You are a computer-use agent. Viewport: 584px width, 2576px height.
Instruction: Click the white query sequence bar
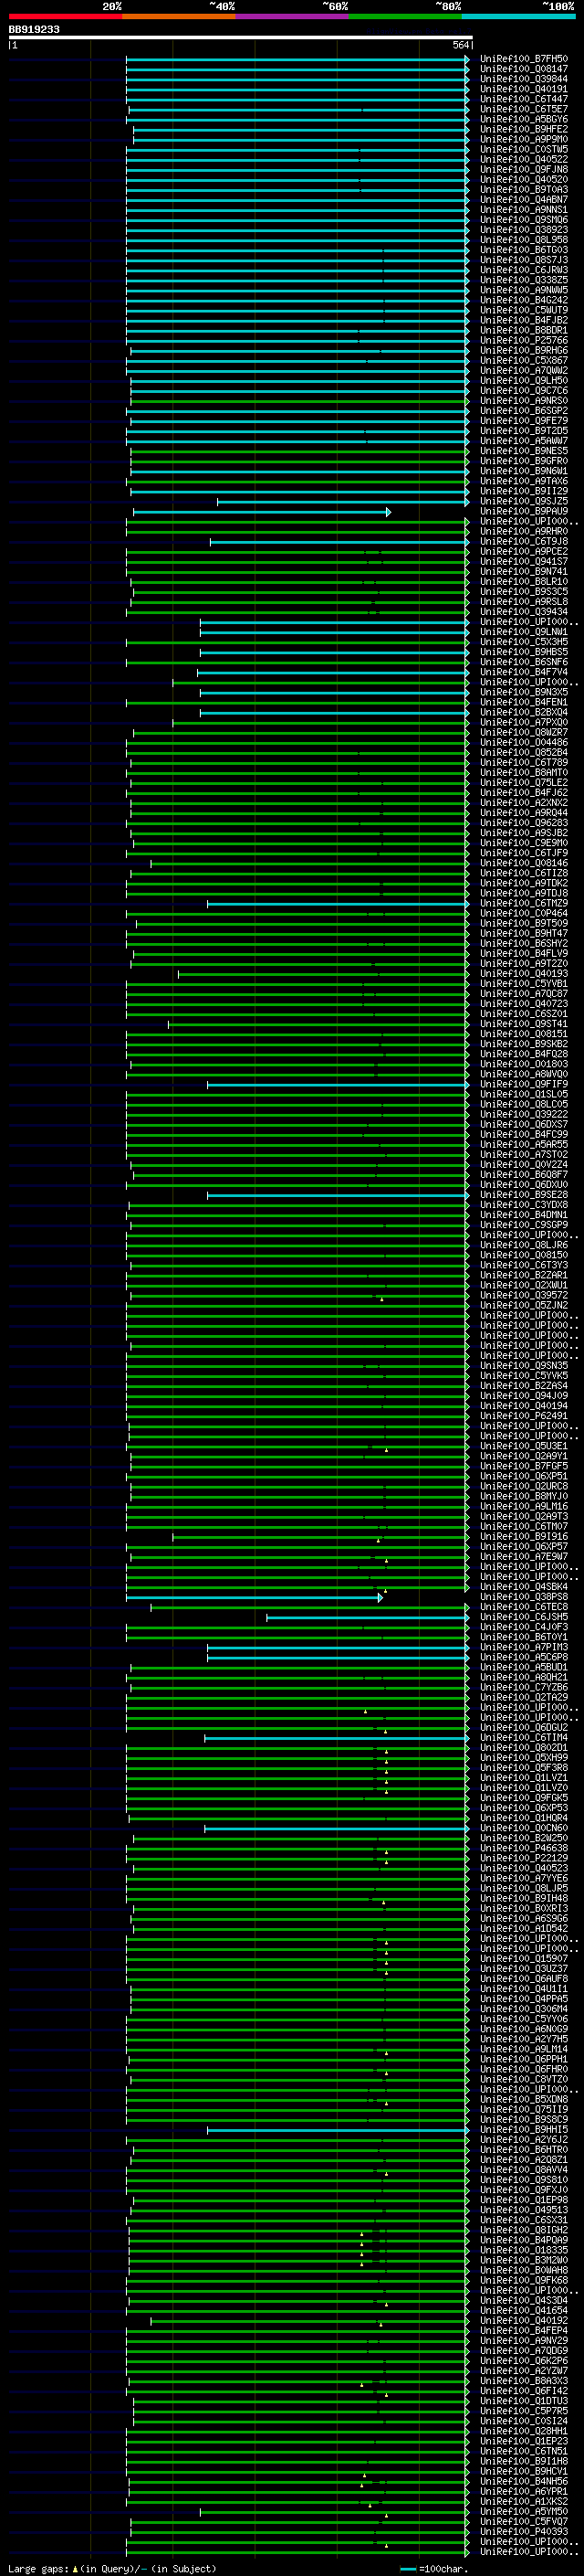coord(241,38)
